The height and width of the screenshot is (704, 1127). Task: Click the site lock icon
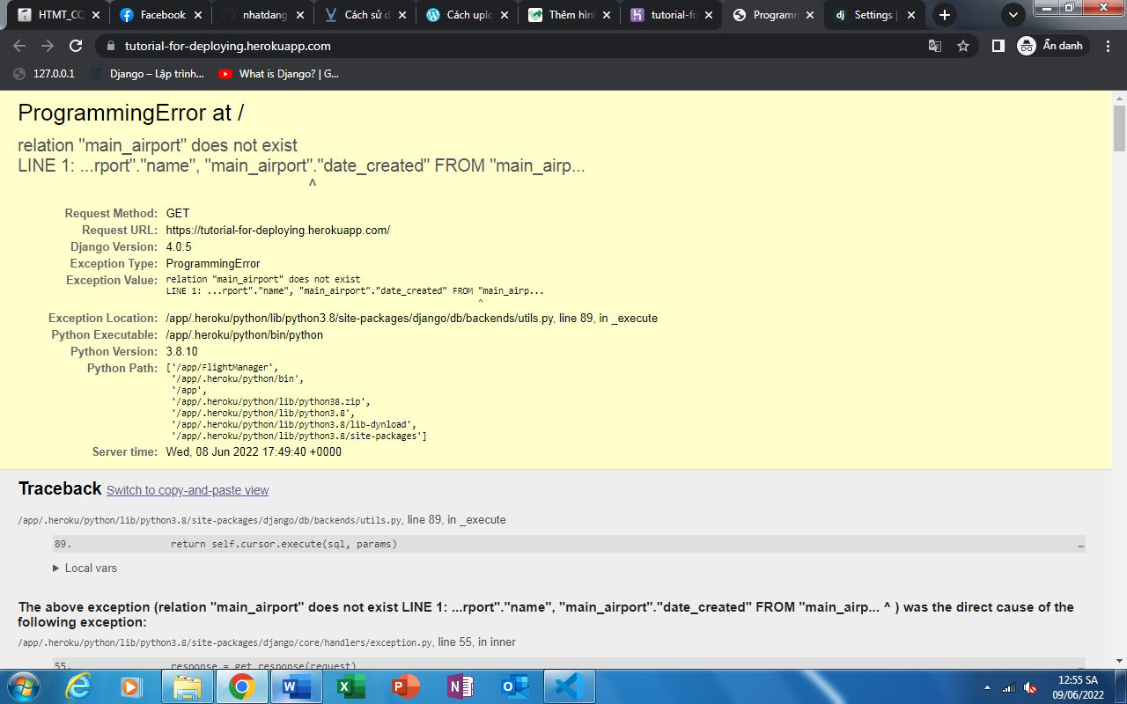[111, 46]
